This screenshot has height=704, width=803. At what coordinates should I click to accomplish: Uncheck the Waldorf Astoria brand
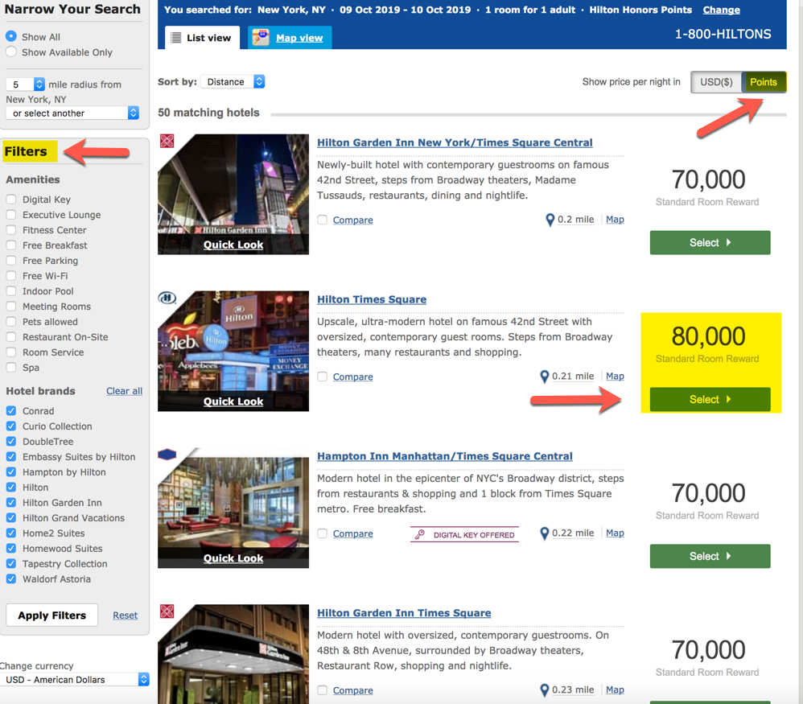pos(10,578)
